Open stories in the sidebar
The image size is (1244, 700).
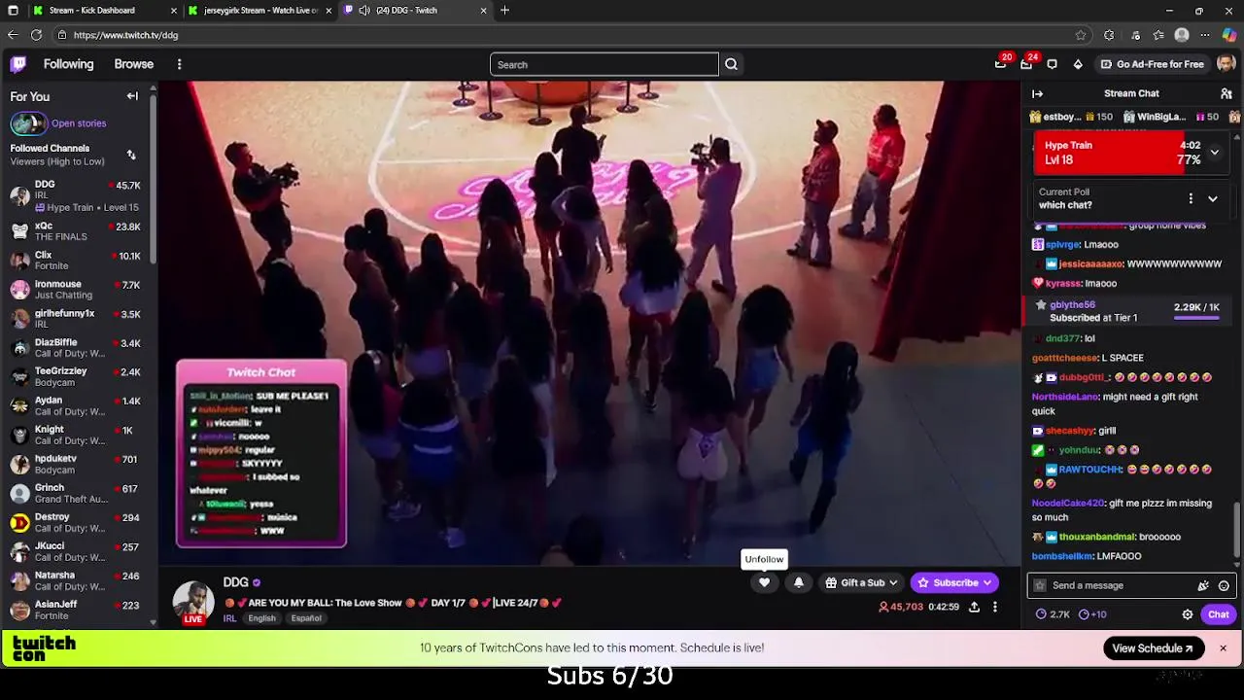[x=58, y=123]
